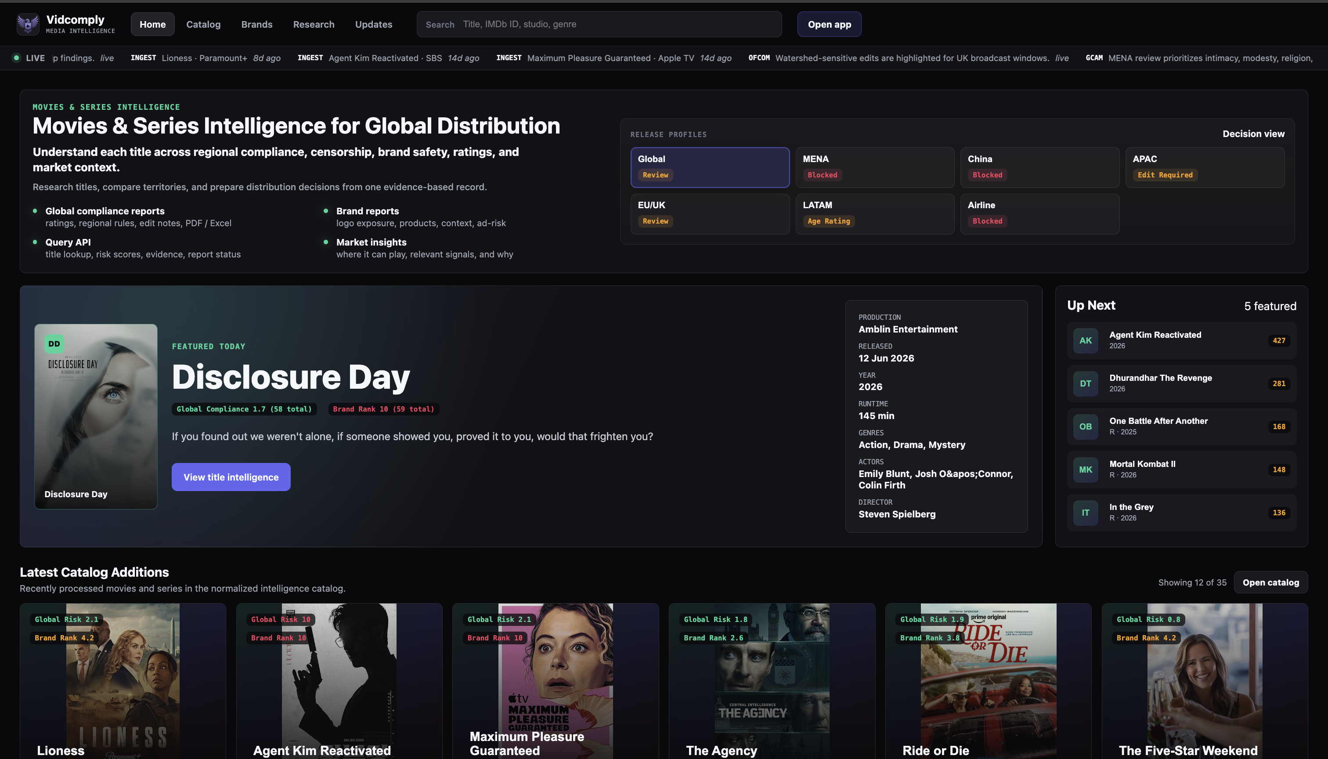Click the Global Risk 2.1 badge on Lioness
The width and height of the screenshot is (1328, 759).
point(66,619)
